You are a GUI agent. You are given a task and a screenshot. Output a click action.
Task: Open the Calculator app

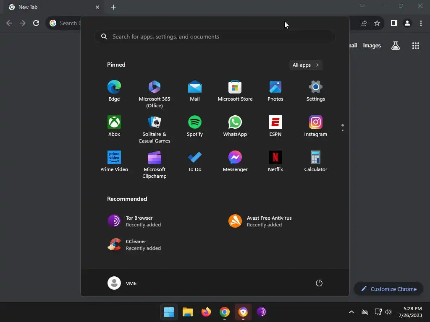point(316,161)
